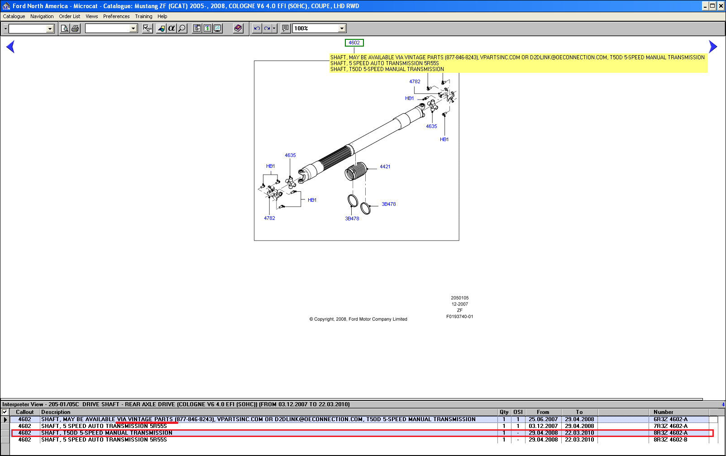Open the first toolbar combo box dropdown
Viewport: 726px width, 456px height.
50,28
